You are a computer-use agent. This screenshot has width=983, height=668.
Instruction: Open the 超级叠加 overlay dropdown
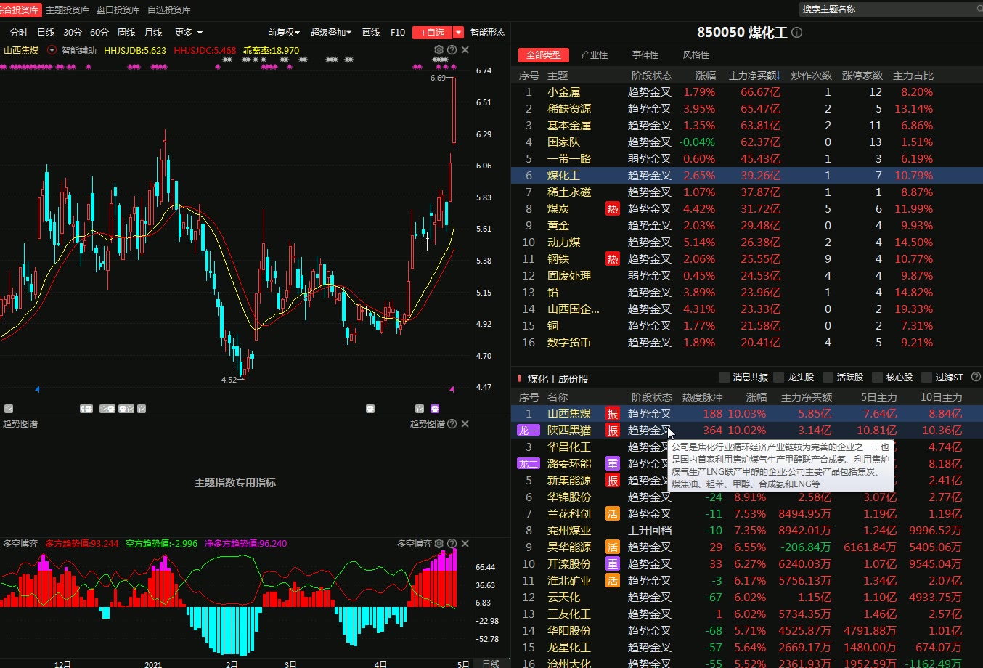[331, 33]
